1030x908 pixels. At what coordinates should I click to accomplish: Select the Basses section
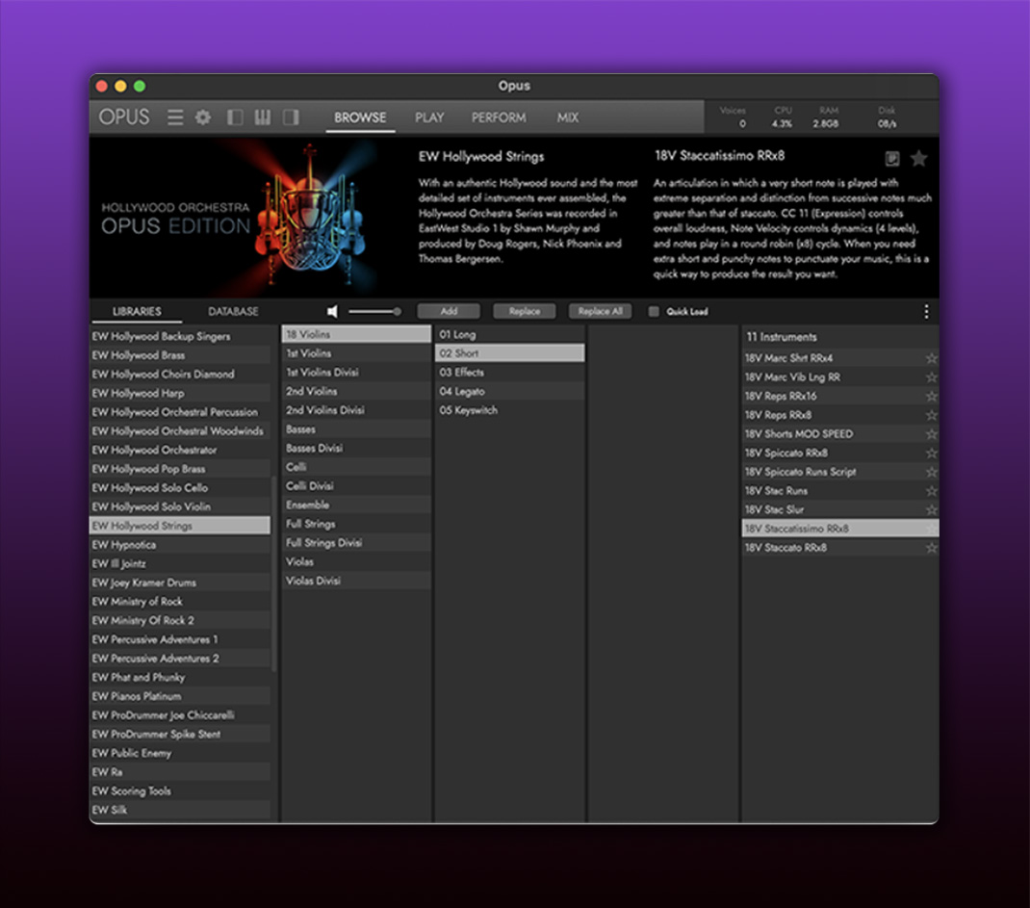(x=357, y=429)
